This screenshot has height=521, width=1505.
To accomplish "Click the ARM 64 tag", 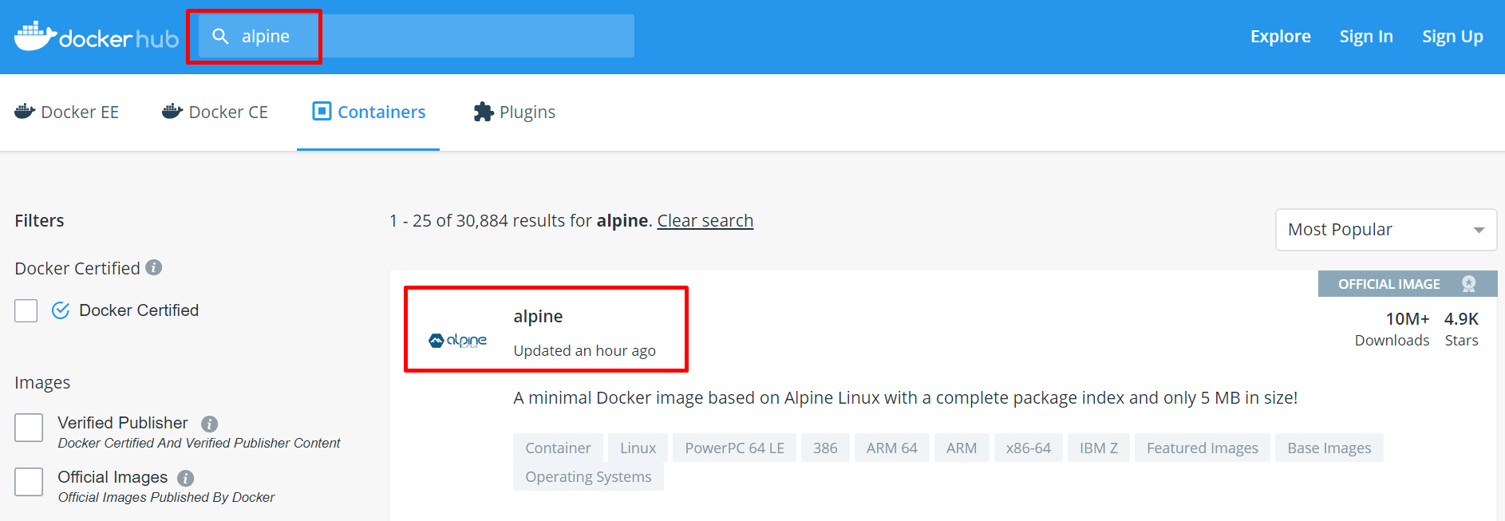I will [891, 448].
